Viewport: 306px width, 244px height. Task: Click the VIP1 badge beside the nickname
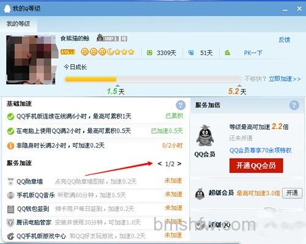tap(108, 38)
